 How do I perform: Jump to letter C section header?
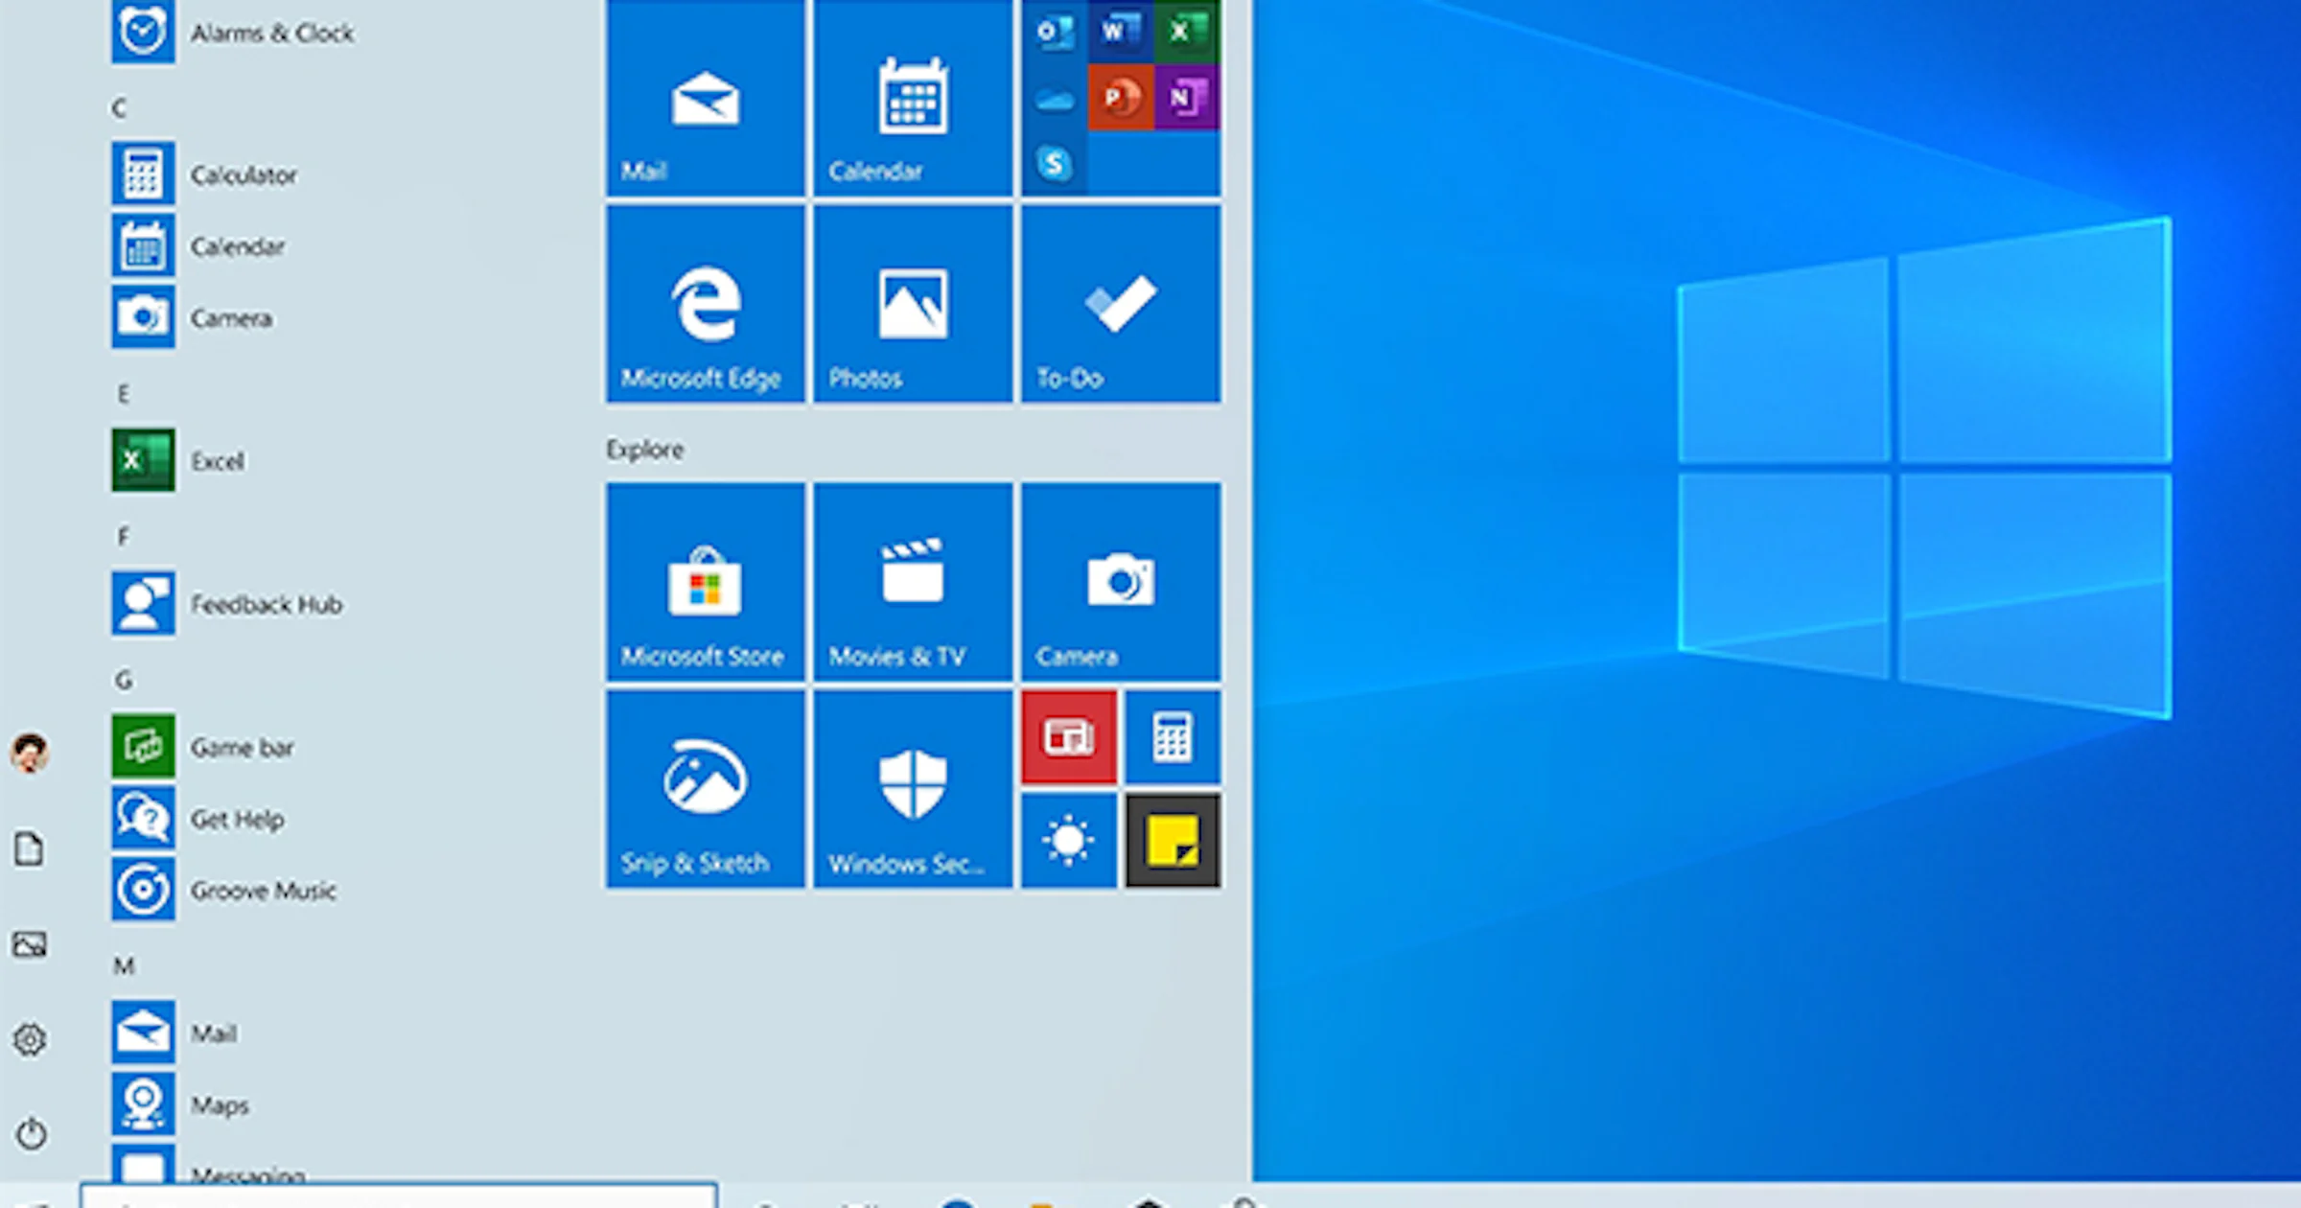tap(119, 107)
